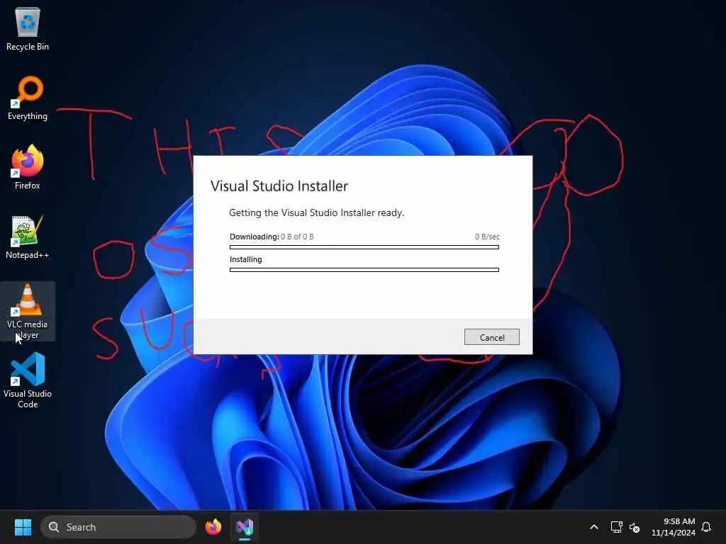Screen dimensions: 726x544
Task: Click the Installing progress bar
Action: tap(364, 270)
